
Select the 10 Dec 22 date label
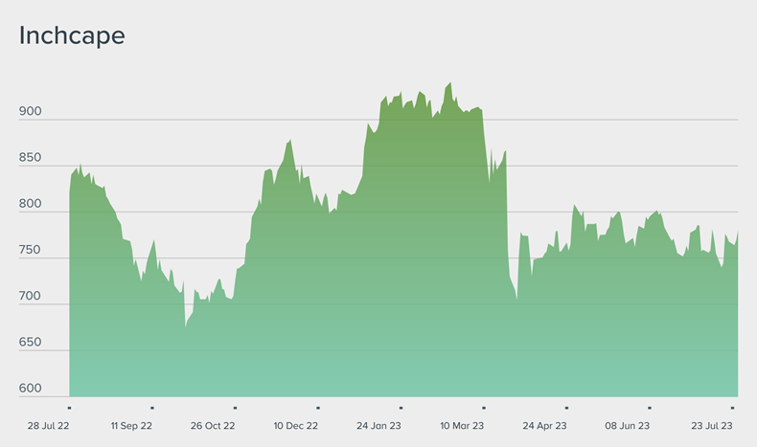(296, 425)
